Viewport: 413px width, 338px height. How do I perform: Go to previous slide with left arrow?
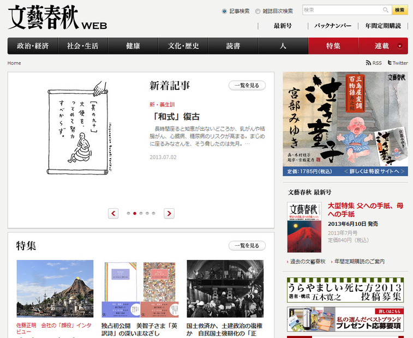click(113, 213)
